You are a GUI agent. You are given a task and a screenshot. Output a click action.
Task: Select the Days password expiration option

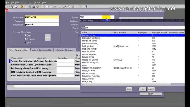pyautogui.click(x=26, y=35)
